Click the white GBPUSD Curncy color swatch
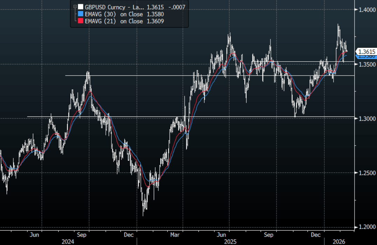 click(x=81, y=7)
